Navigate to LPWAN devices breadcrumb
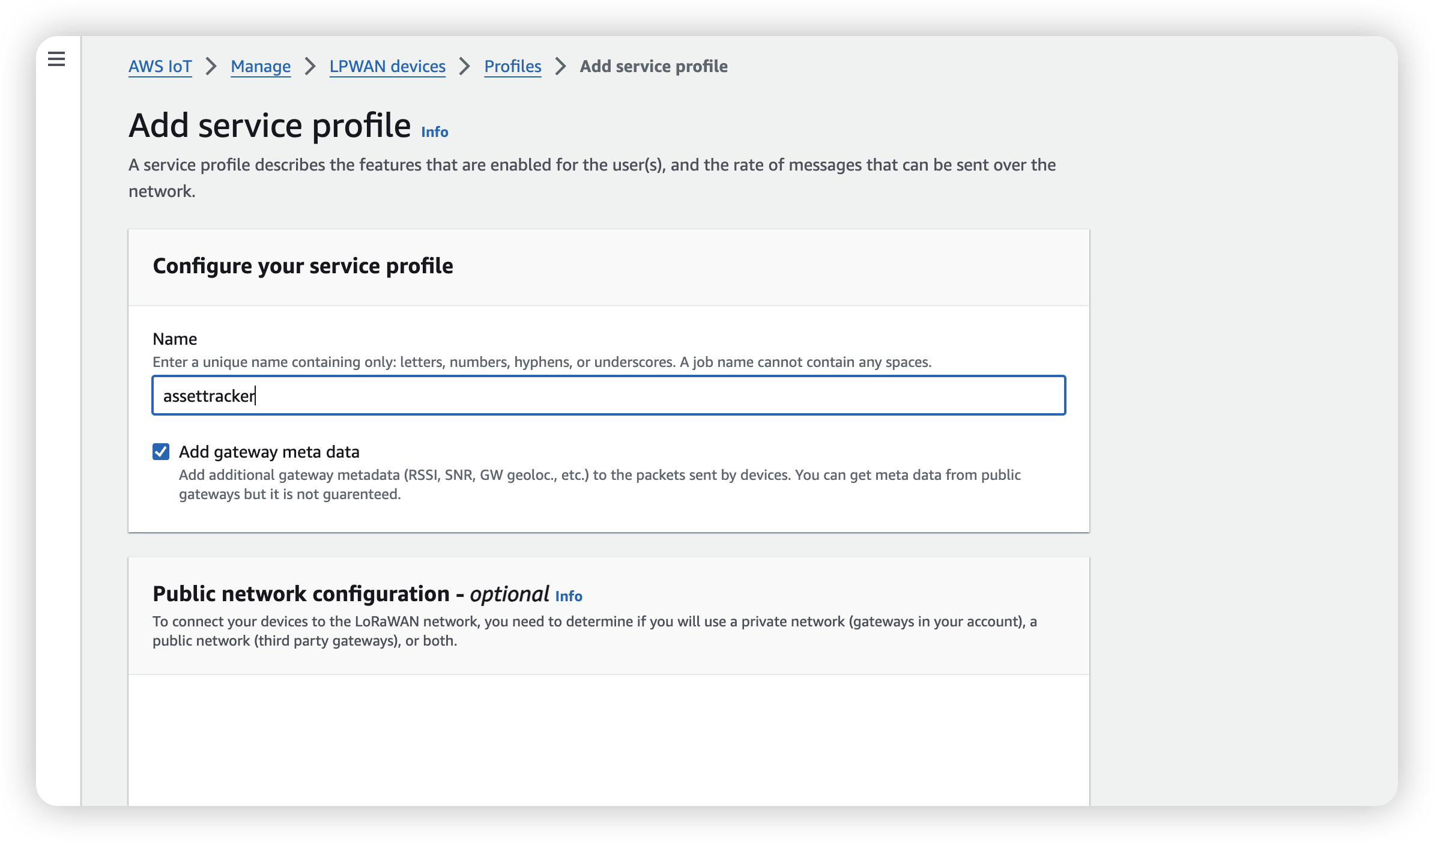This screenshot has height=842, width=1434. click(387, 66)
